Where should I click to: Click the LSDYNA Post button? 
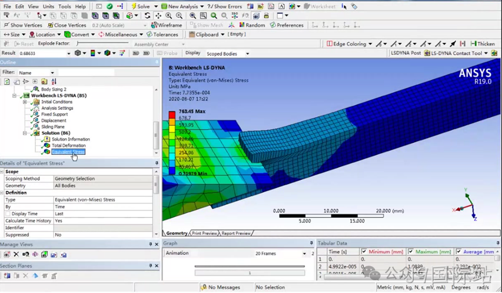406,53
